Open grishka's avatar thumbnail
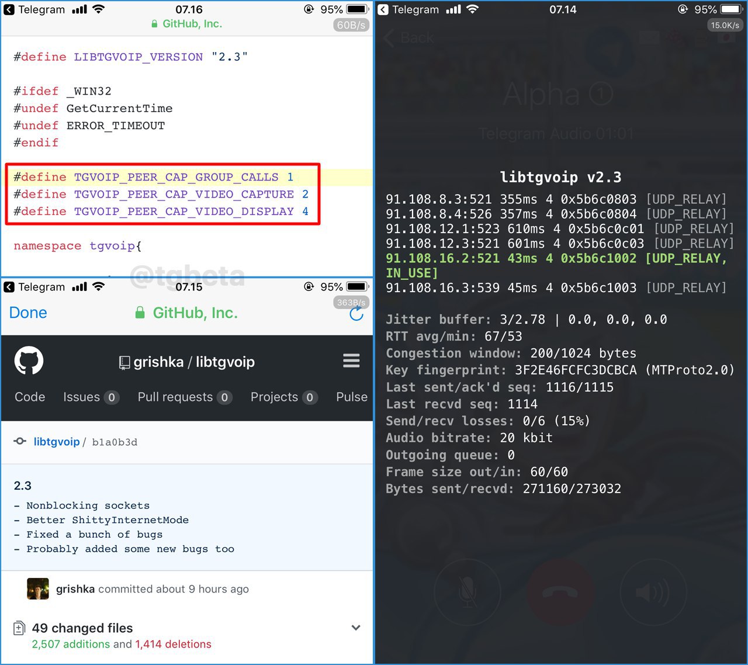This screenshot has width=748, height=665. (x=38, y=589)
